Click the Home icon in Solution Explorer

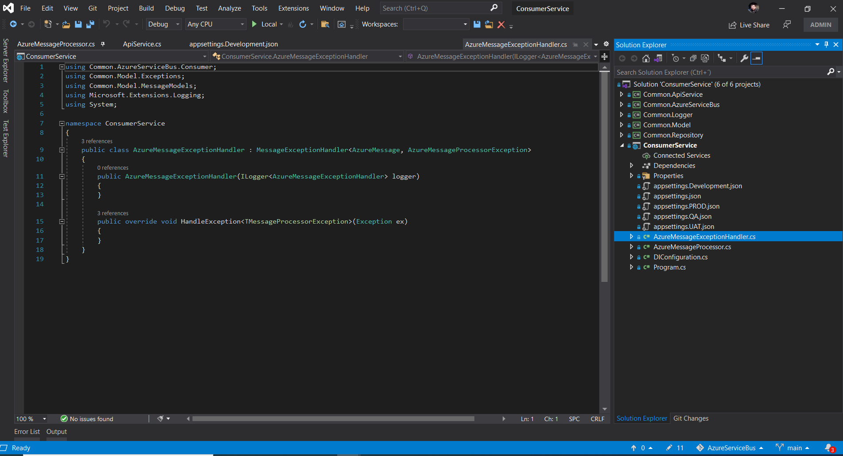(646, 58)
